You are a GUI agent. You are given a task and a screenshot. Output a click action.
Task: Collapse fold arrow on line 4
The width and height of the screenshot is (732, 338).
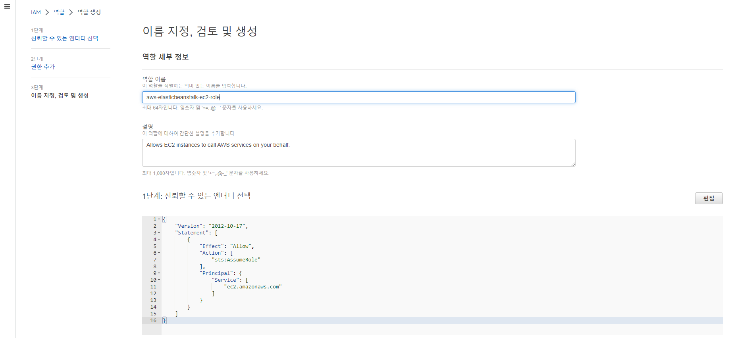[159, 240]
